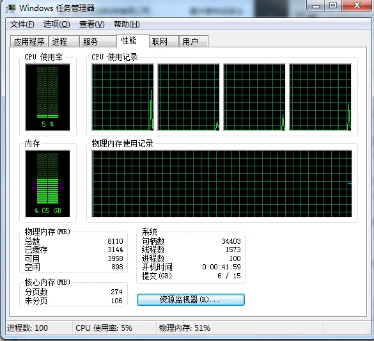Viewport: 374px width, 341px height.
Task: Click the 物理内存使用记录 graph
Action: pyautogui.click(x=222, y=184)
